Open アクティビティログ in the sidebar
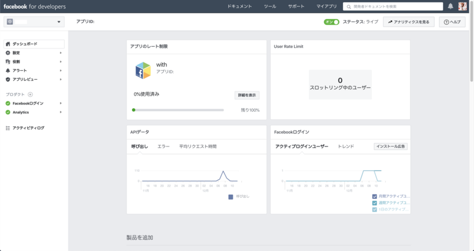474x251 pixels. tap(28, 128)
